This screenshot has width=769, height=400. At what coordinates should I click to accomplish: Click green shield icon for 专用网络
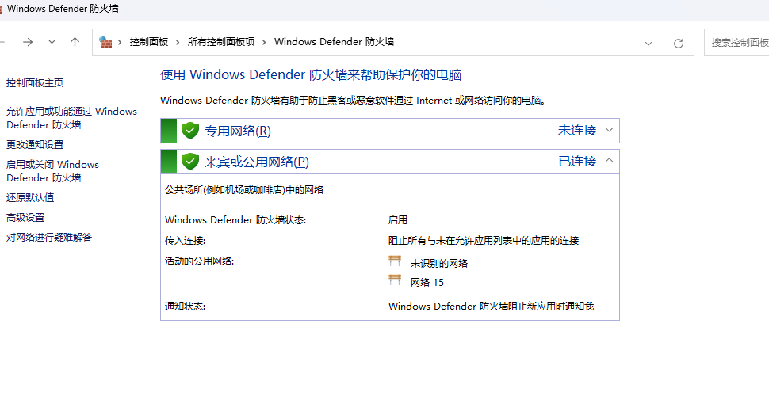189,131
